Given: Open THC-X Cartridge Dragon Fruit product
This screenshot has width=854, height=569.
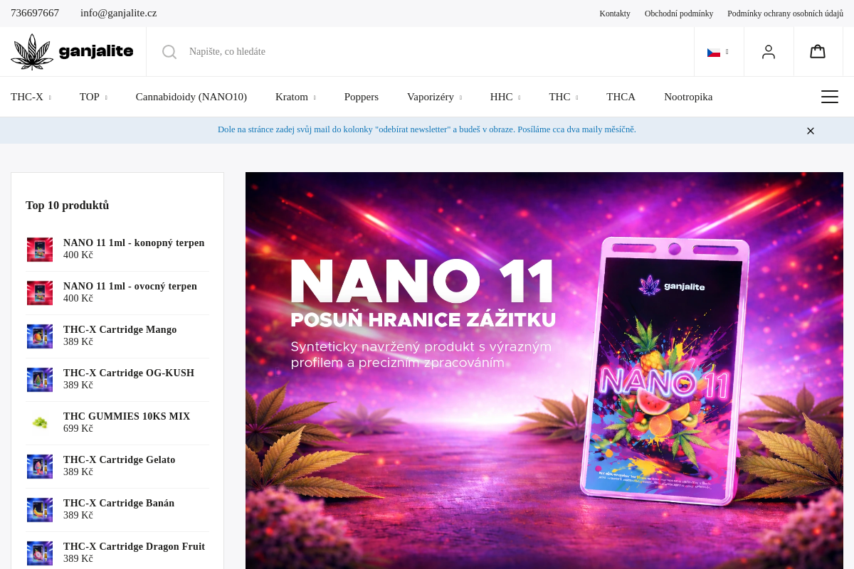Looking at the screenshot, I should tap(134, 546).
